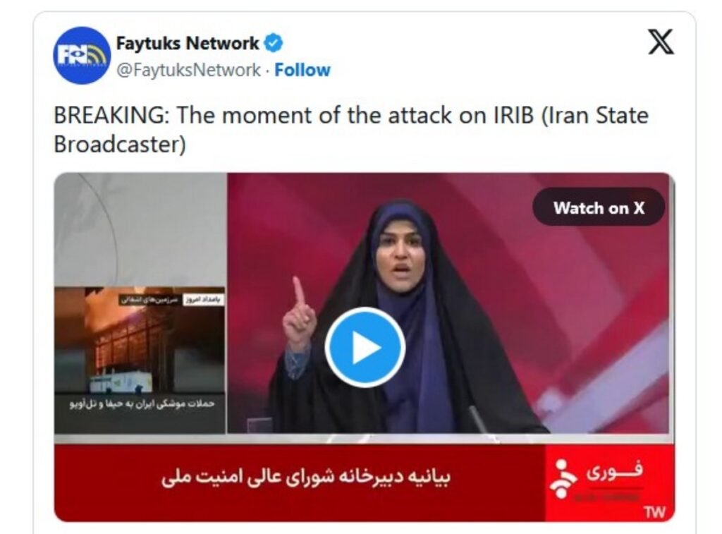Click the blue verified badge
The height and width of the screenshot is (534, 722).
pyautogui.click(x=273, y=43)
